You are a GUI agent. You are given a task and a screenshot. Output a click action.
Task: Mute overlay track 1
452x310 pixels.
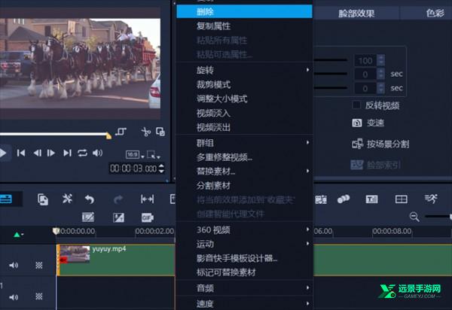(x=14, y=296)
